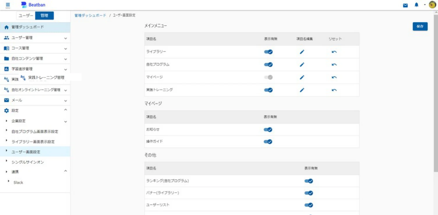
Task: Toggle 自社プログラム display switch
Action: (268, 64)
